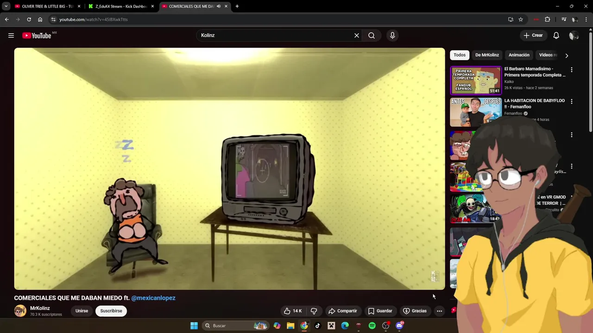Show more filter chips with right arrow
Image resolution: width=593 pixels, height=333 pixels.
(567, 55)
